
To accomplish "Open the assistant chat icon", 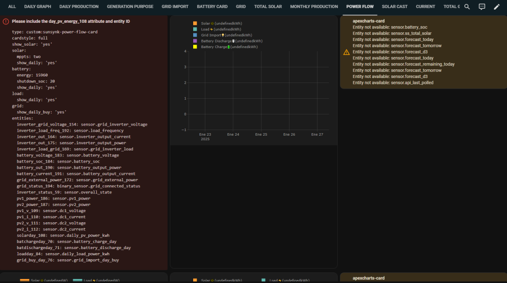I will click(x=482, y=7).
